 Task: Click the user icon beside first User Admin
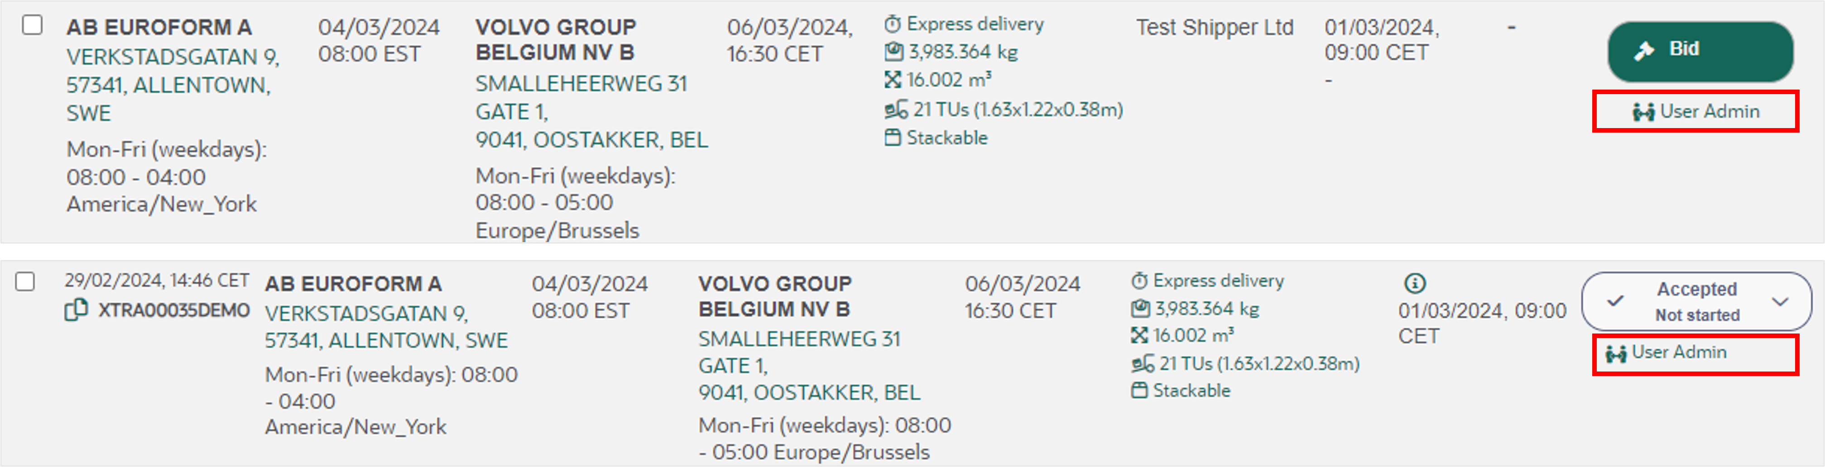1643,112
